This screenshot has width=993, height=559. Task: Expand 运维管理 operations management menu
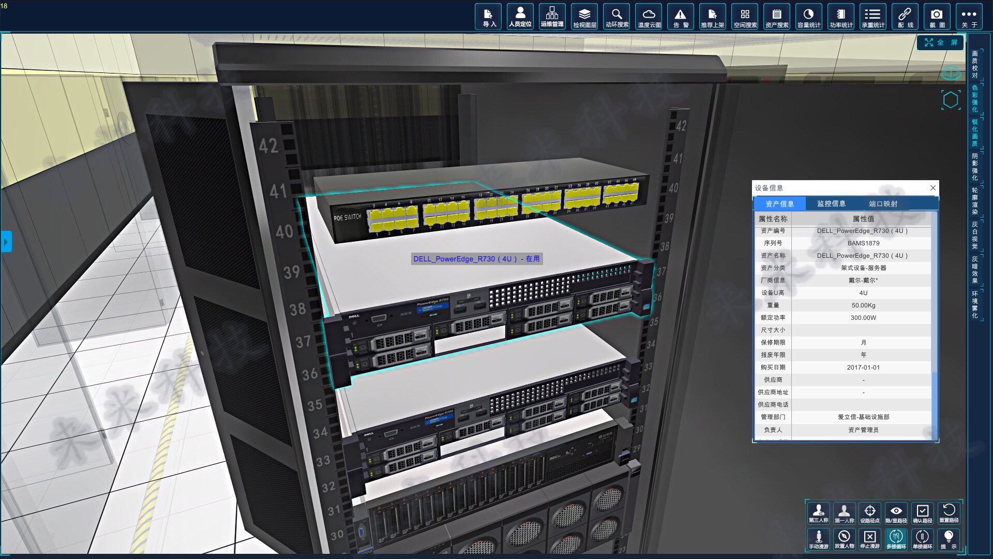pos(552,17)
